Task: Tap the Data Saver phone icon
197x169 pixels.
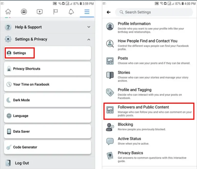Action: point(9,132)
